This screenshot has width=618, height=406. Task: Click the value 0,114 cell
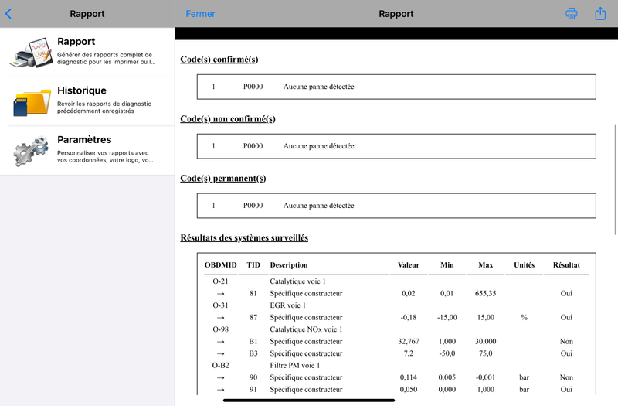tap(409, 377)
